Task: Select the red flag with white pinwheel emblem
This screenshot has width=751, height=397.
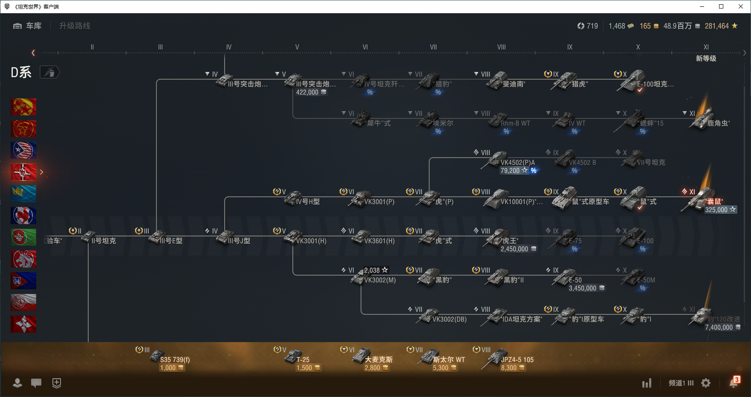Action: 23,324
